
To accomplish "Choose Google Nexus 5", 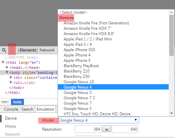I will pos(113,93).
